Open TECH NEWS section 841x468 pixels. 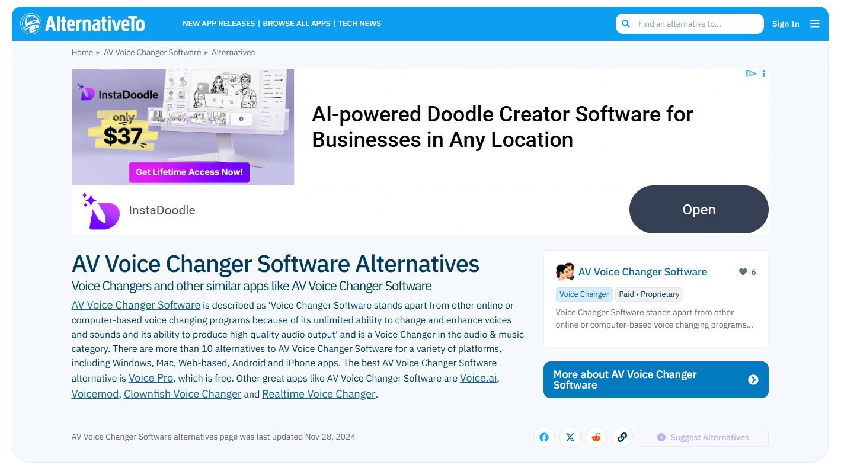[x=360, y=24]
